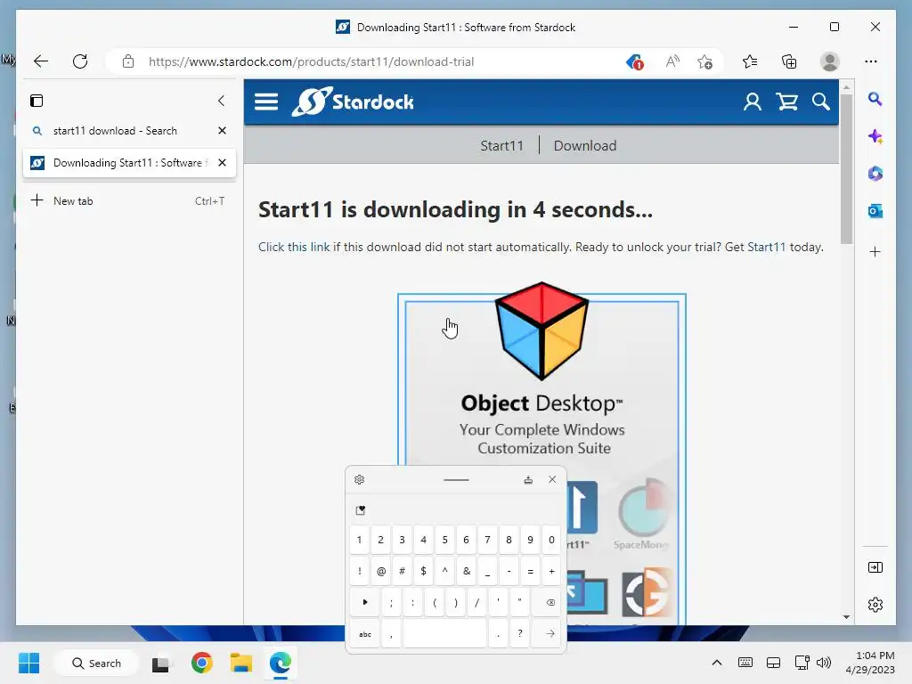
Task: Activate Read aloud icon in address bar
Action: [x=672, y=61]
